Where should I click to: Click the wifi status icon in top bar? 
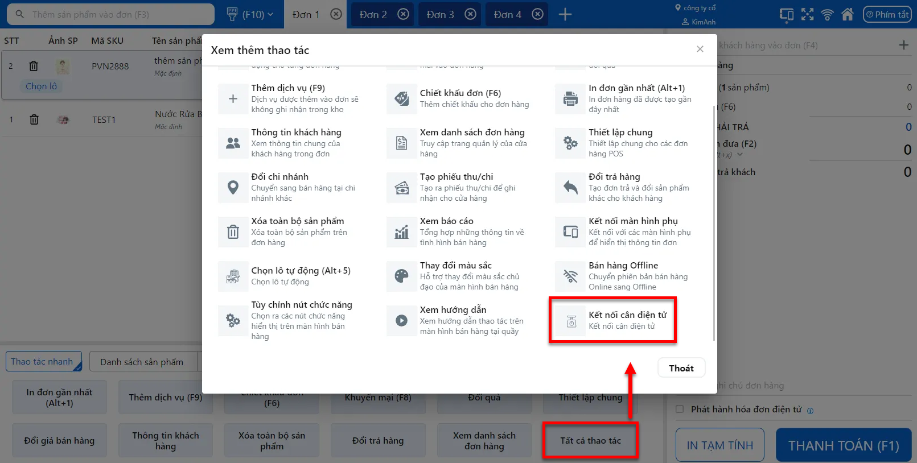828,14
